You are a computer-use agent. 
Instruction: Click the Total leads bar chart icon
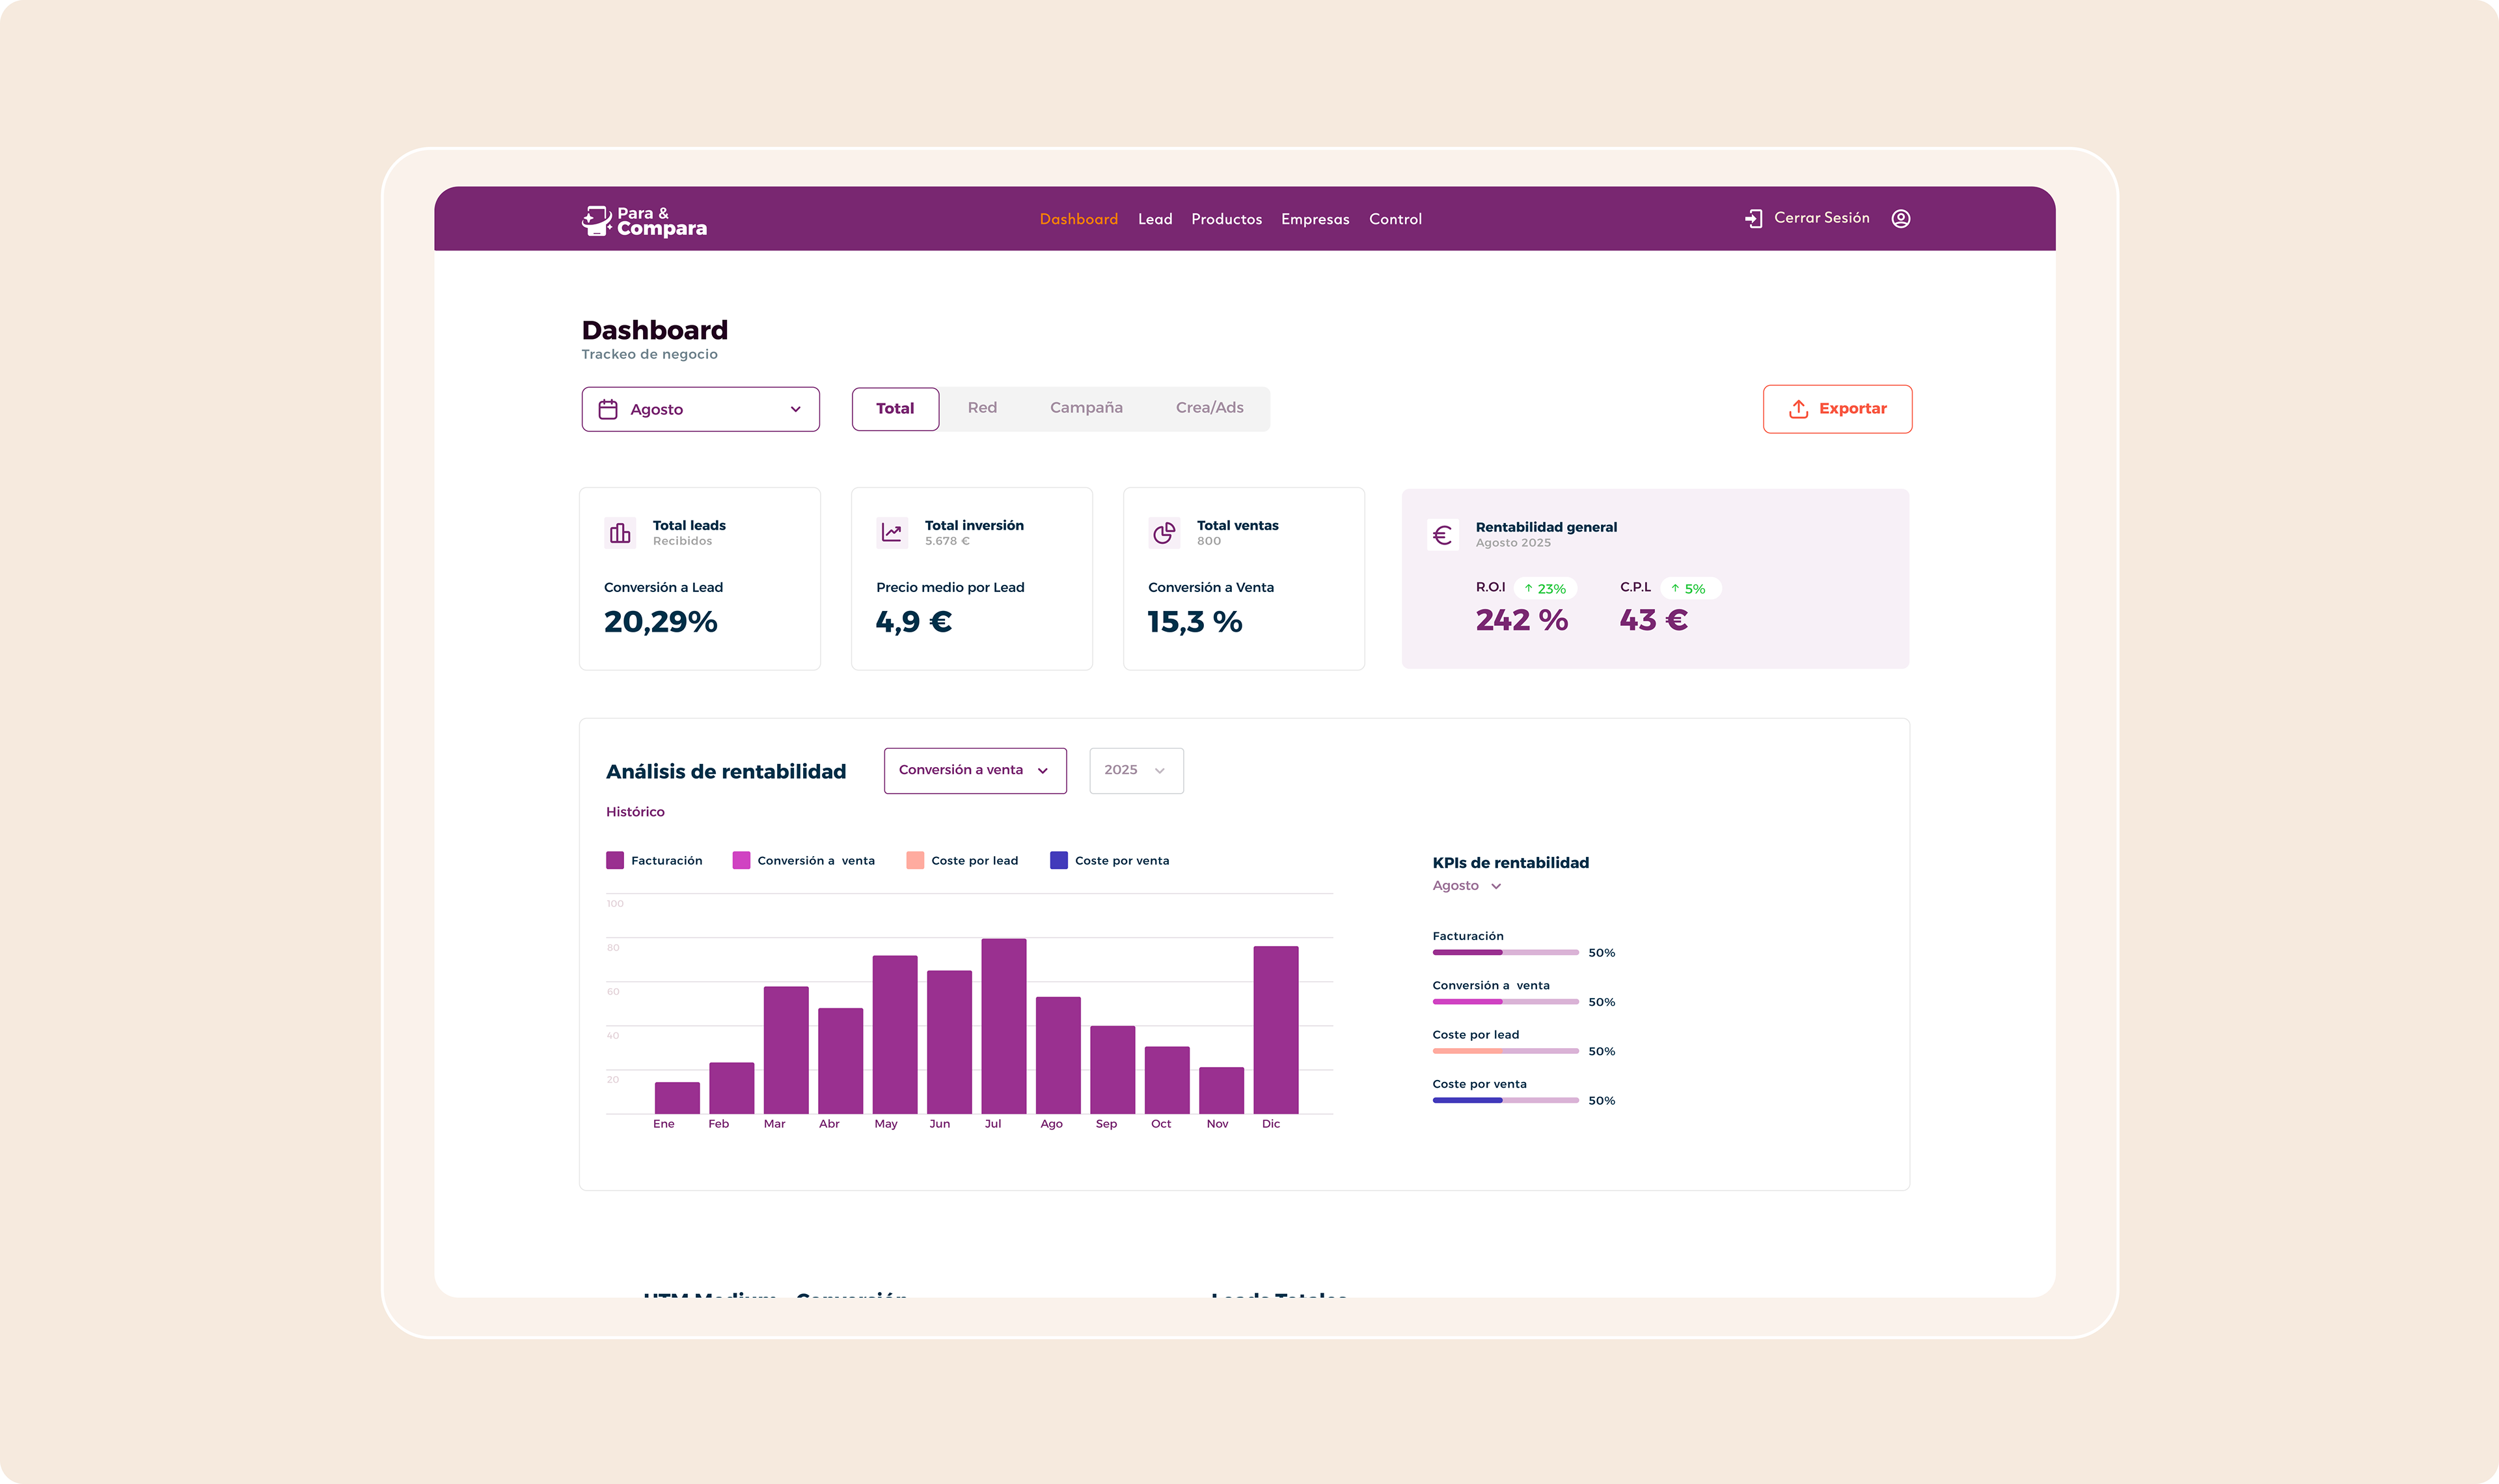(x=620, y=533)
